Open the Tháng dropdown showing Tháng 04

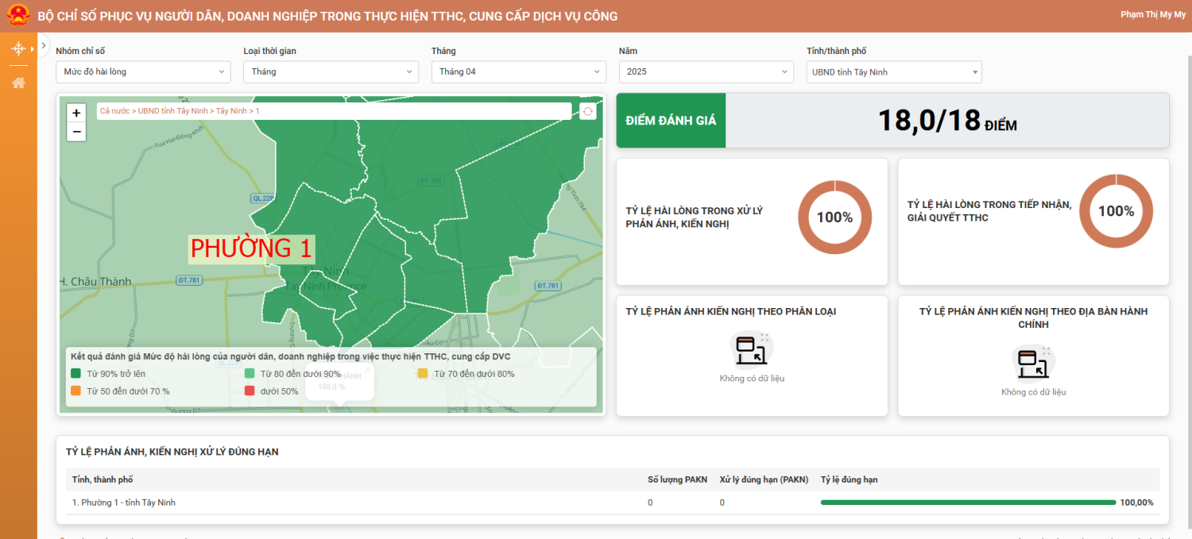tap(519, 71)
